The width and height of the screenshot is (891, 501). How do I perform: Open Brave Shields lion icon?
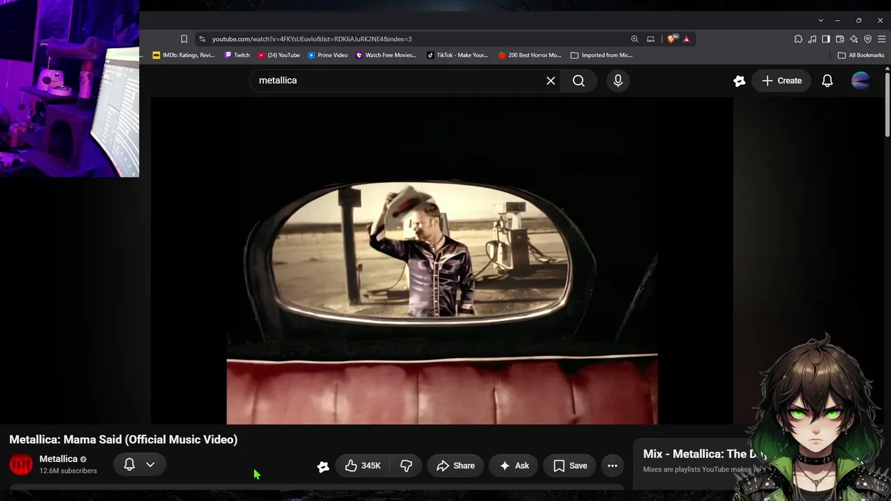click(x=671, y=39)
